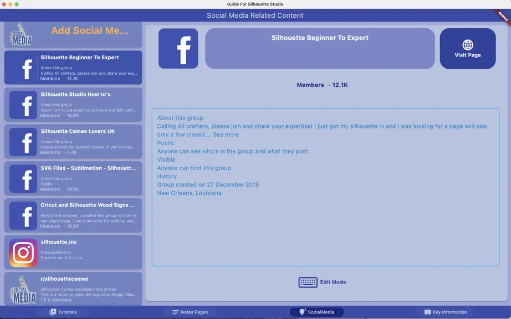
Task: Click Members · 19.9K in list
Action: coord(59,226)
